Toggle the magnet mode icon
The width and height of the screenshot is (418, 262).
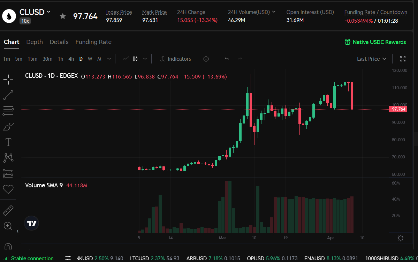(x=8, y=246)
